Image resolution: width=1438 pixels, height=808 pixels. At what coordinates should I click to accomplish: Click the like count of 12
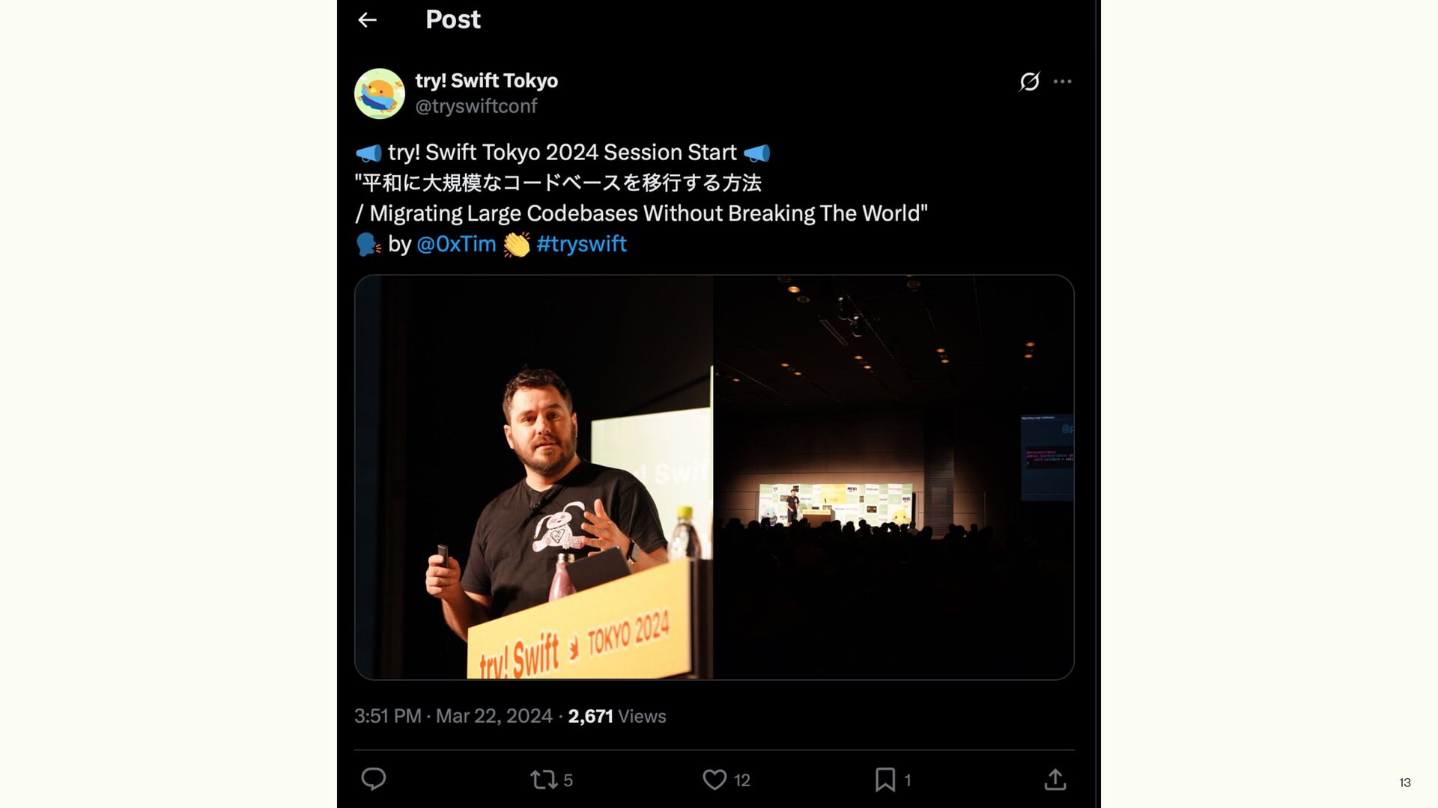[741, 780]
